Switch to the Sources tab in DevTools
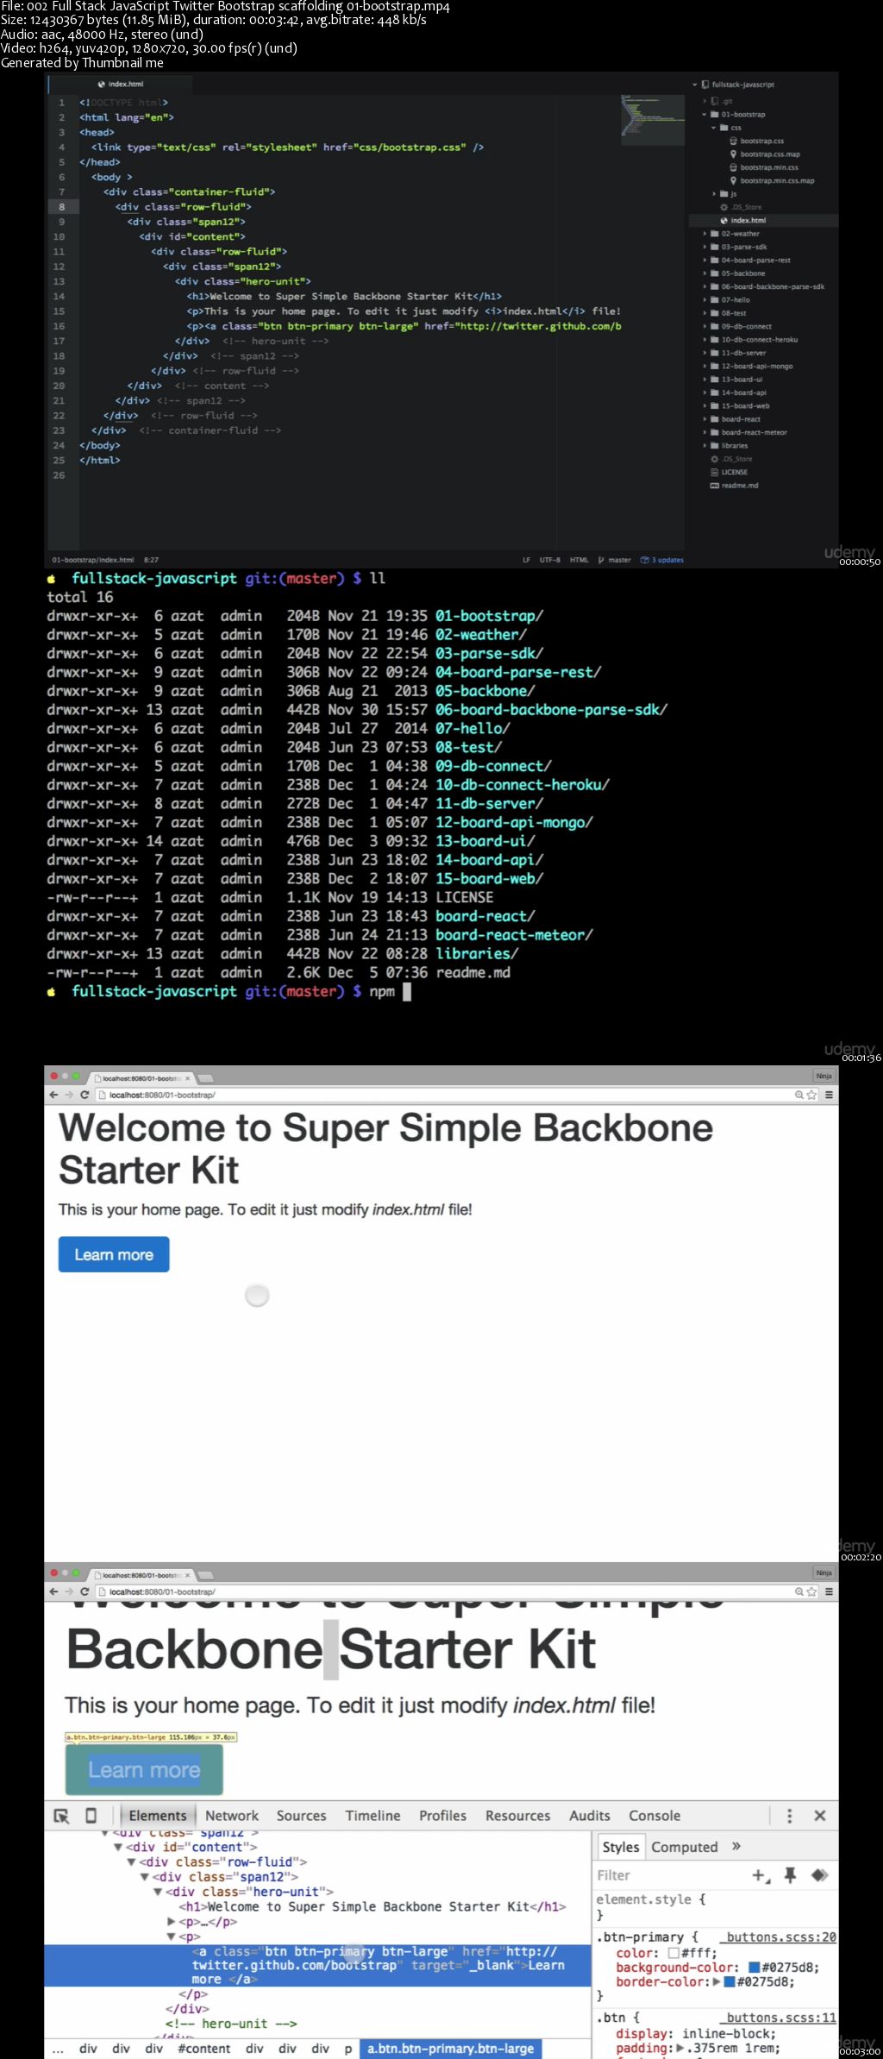 point(302,1816)
